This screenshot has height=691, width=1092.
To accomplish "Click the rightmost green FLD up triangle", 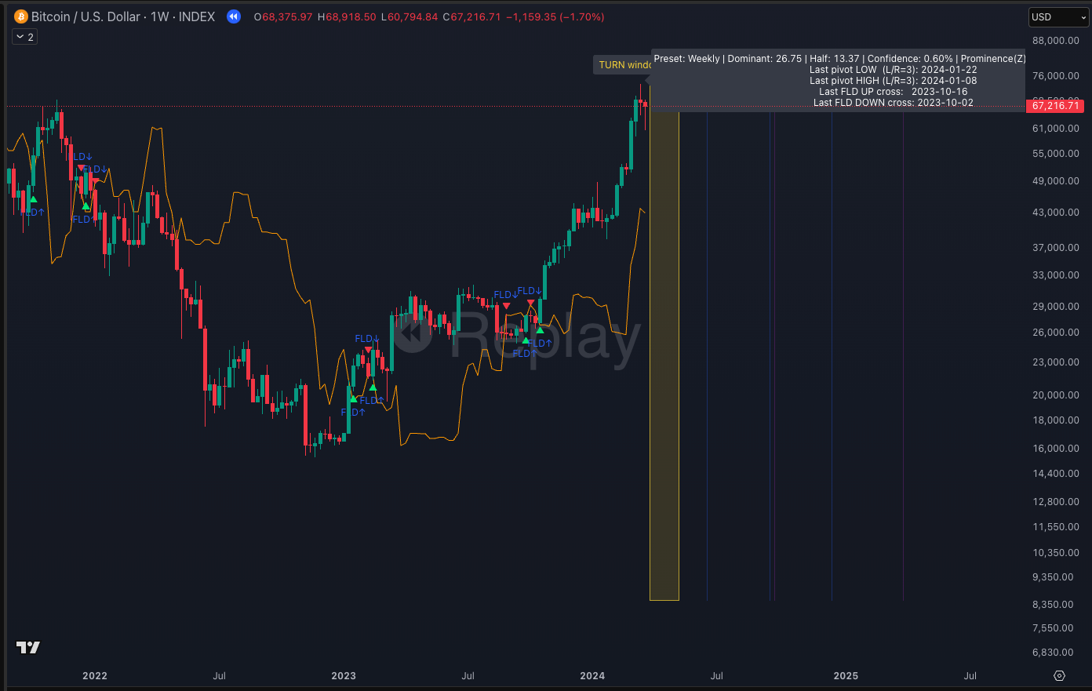I will tap(540, 330).
